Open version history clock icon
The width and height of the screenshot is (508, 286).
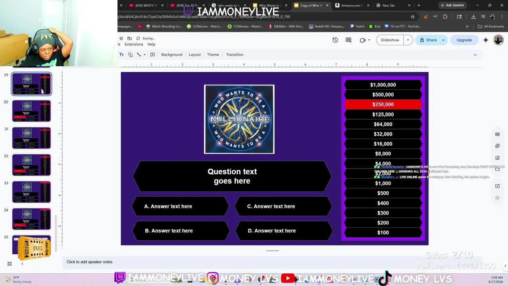[x=335, y=40]
